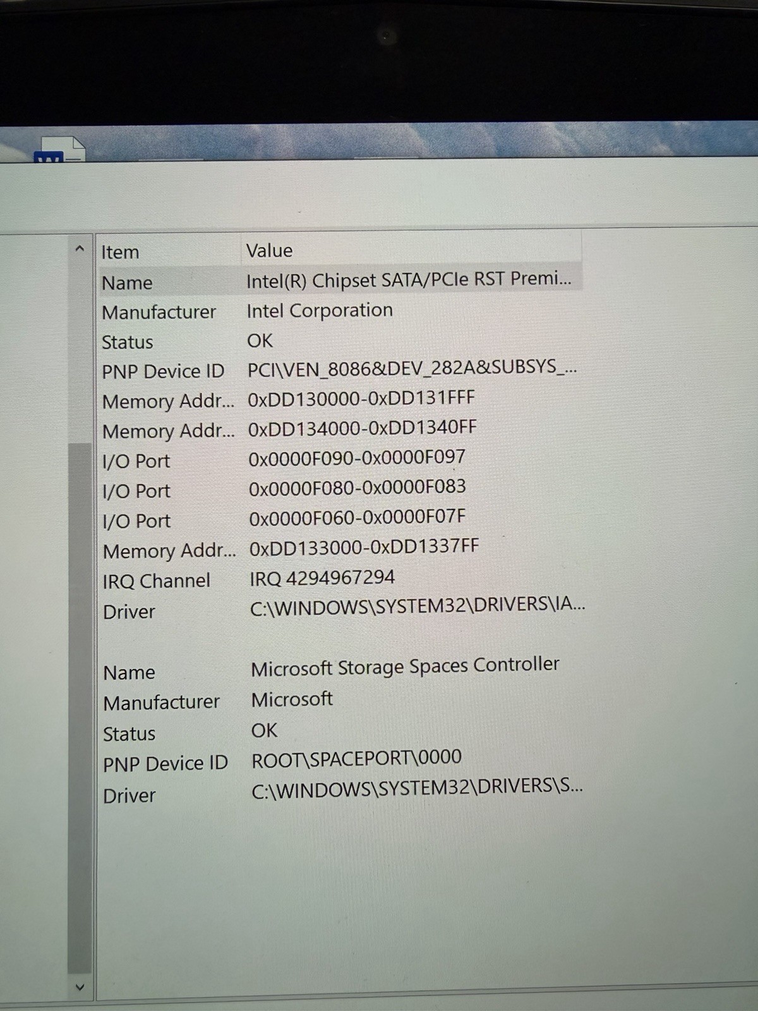Select memory address 0xDD134000-0xDD1340FF
The height and width of the screenshot is (1011, 758).
coord(363,428)
